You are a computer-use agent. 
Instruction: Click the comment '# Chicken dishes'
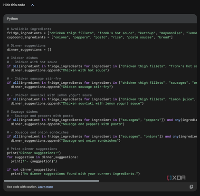pos(22,58)
